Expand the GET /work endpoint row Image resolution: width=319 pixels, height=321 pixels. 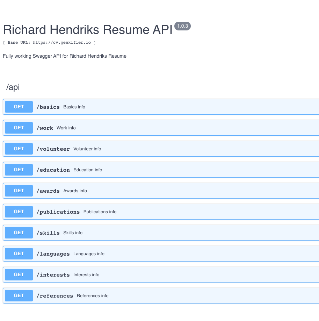[161, 128]
